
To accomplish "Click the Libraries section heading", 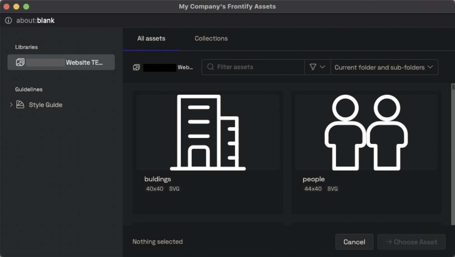I will 26,47.
